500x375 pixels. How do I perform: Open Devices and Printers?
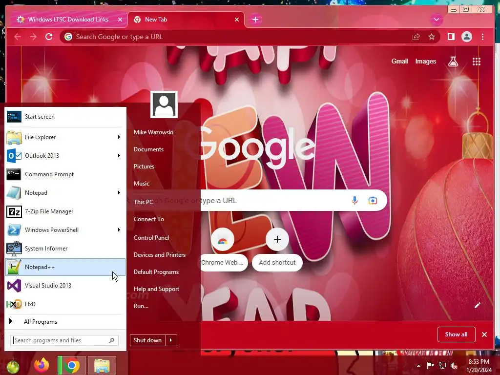coord(160,255)
